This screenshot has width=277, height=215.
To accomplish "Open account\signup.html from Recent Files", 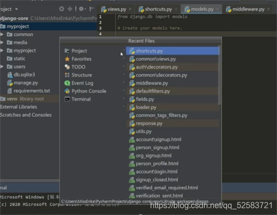I will click(x=172, y=139).
